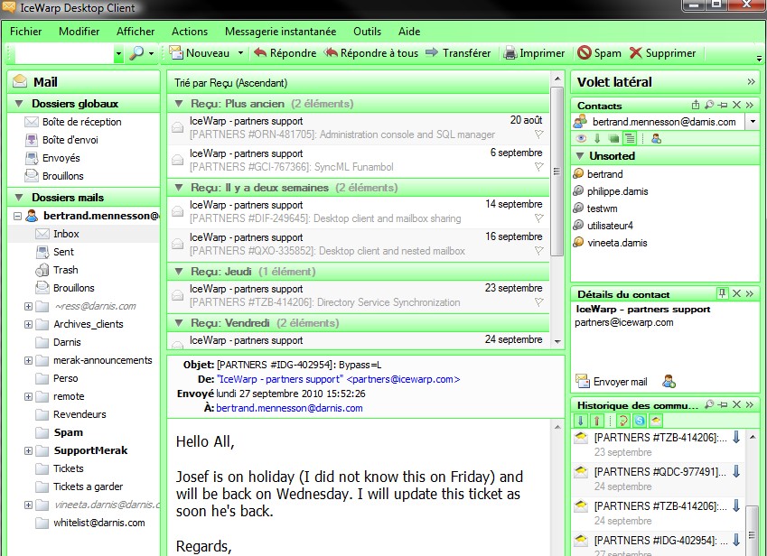
Task: Open the Messagerie instantanée menu
Action: point(280,32)
